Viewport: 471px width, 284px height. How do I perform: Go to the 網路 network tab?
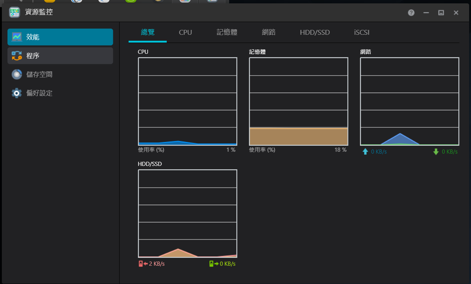pyautogui.click(x=269, y=33)
